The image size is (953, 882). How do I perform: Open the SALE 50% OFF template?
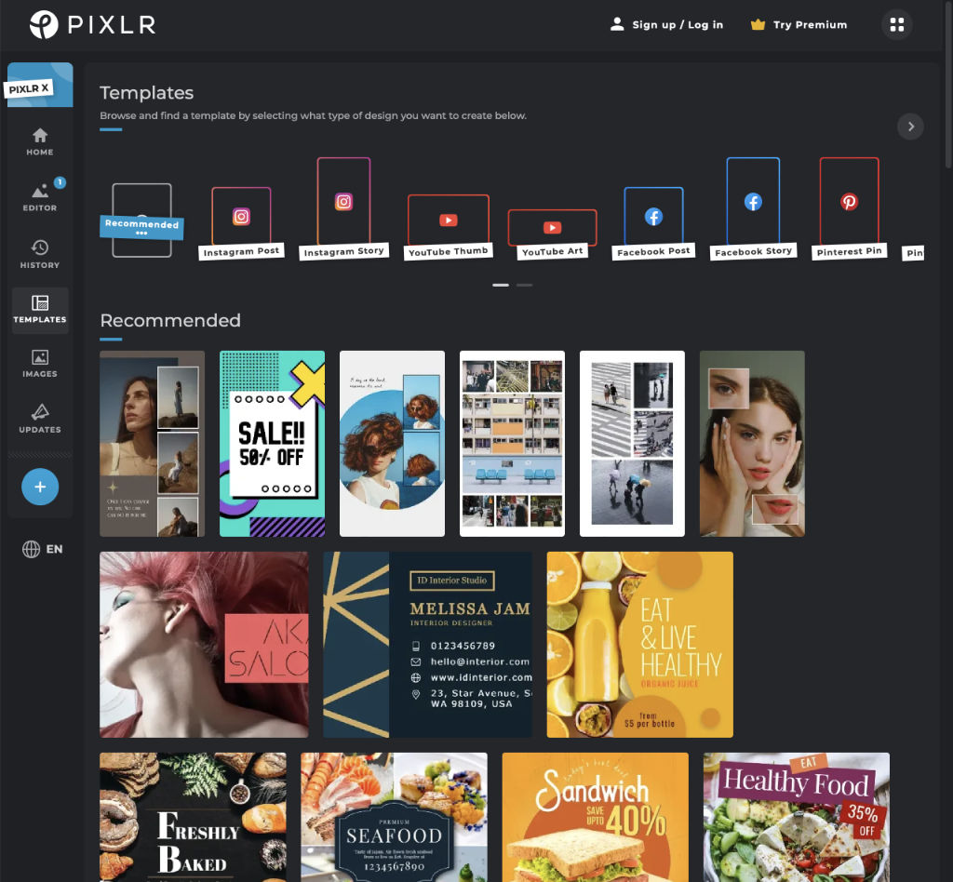click(x=272, y=444)
